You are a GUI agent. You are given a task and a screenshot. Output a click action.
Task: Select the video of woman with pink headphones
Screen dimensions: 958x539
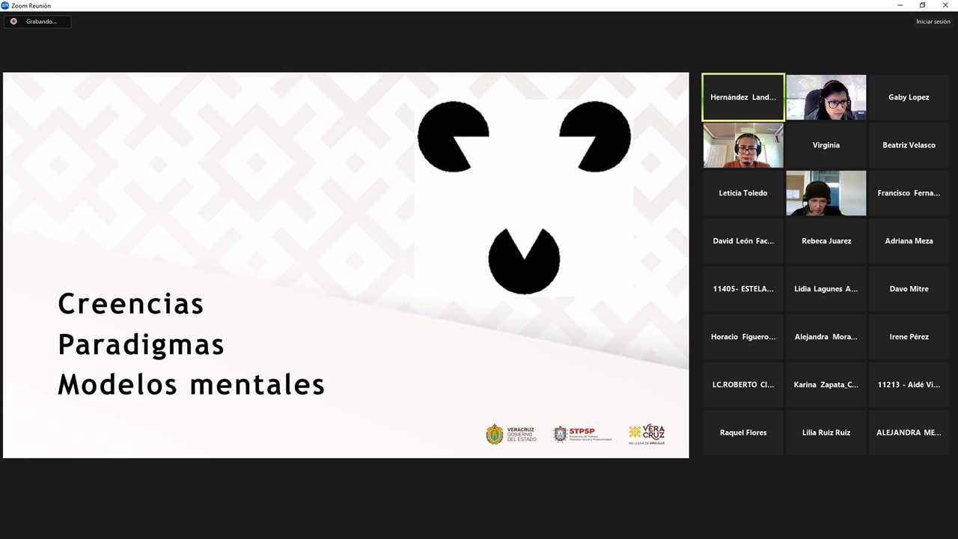(826, 97)
